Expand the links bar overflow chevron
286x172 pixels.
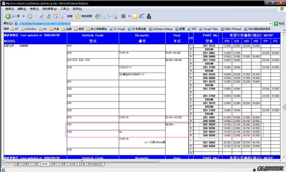pyautogui.click(x=284, y=30)
